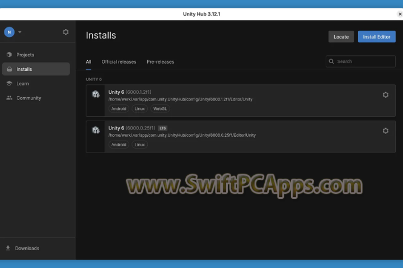Click the LTS badge

163,128
